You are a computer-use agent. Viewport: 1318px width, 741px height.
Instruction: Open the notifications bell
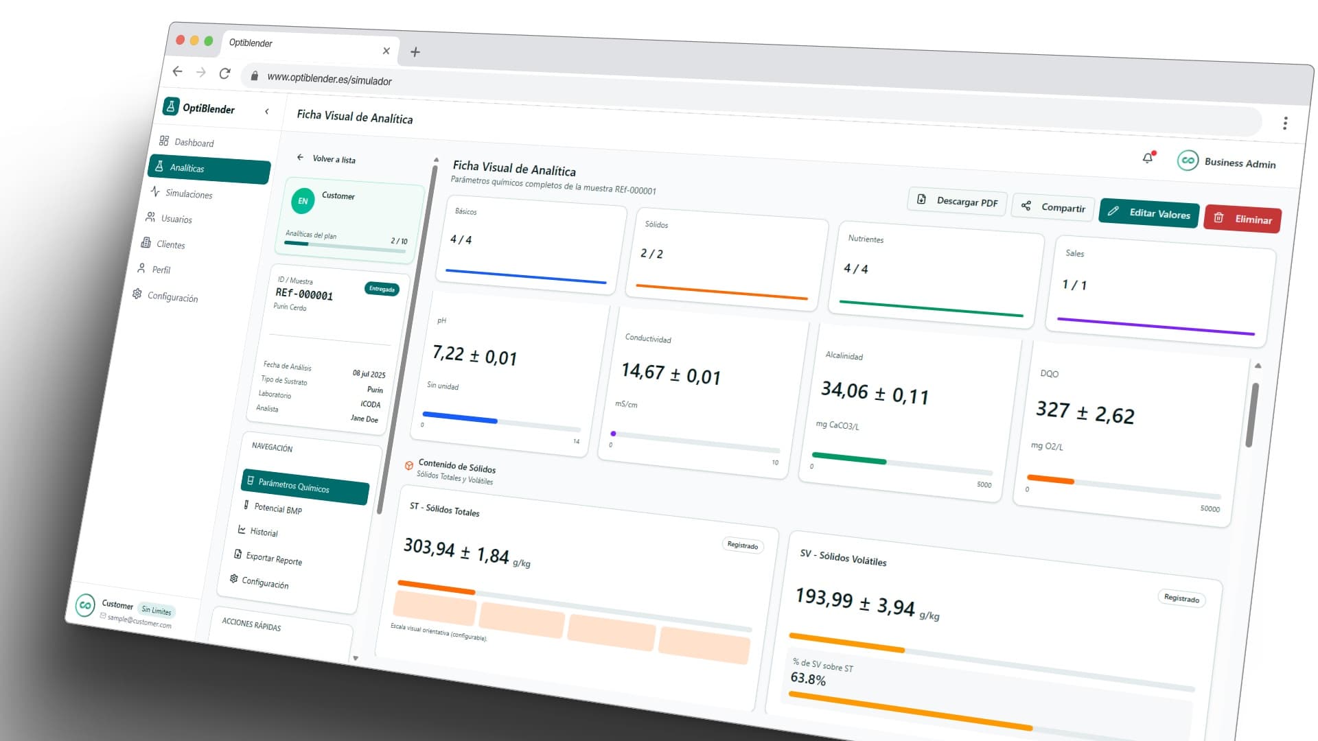point(1148,158)
